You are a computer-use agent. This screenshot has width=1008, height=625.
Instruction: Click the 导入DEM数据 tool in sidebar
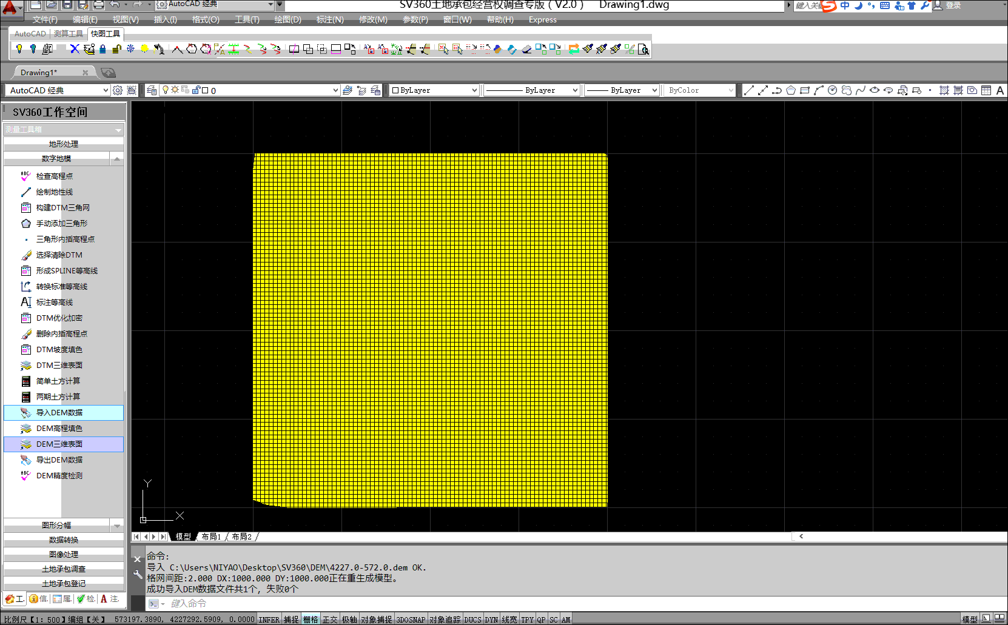point(59,413)
